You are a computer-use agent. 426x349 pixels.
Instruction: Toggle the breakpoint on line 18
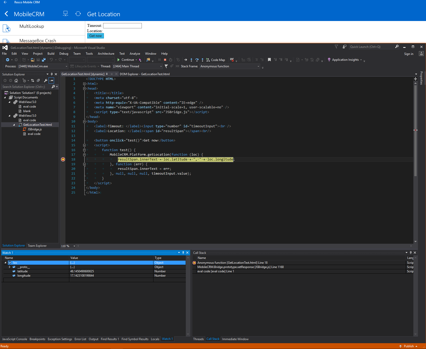point(63,159)
